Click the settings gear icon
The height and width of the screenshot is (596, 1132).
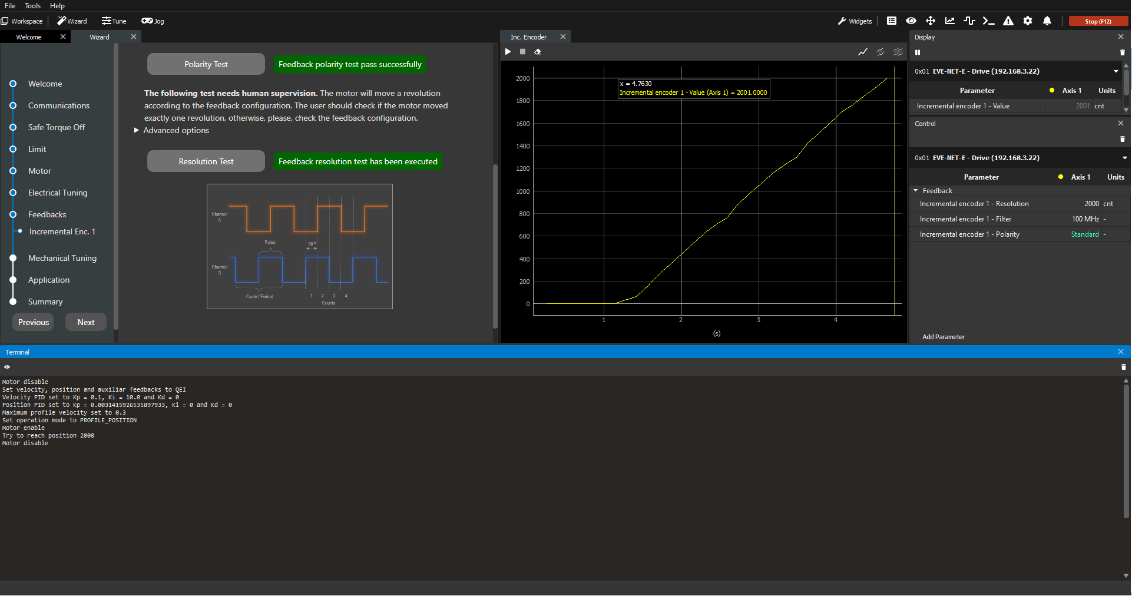pyautogui.click(x=1028, y=21)
